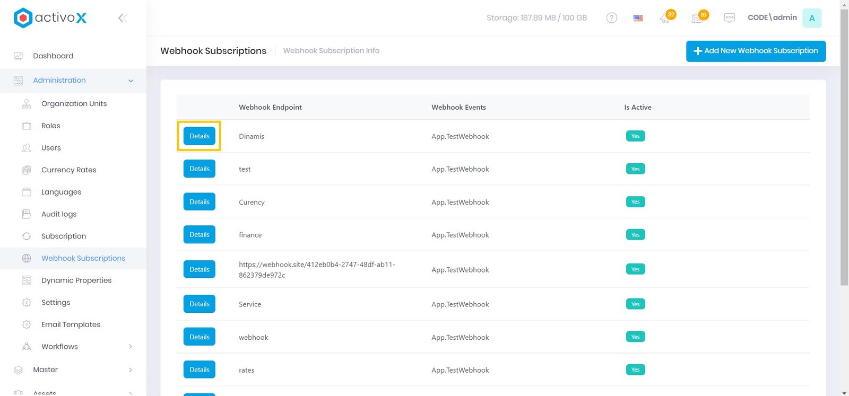Click the Audit logs icon
This screenshot has height=396, width=849.
point(27,214)
